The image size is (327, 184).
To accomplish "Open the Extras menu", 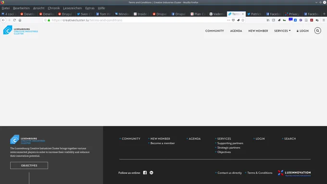I will [90, 8].
